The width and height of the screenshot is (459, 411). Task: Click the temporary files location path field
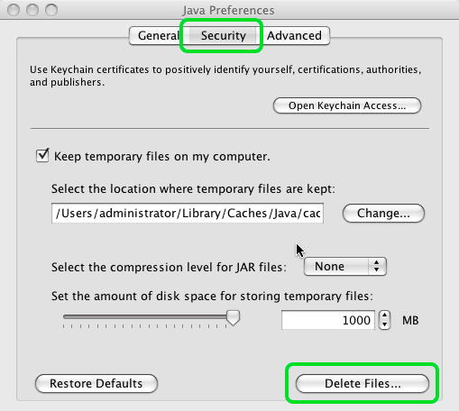click(x=188, y=214)
